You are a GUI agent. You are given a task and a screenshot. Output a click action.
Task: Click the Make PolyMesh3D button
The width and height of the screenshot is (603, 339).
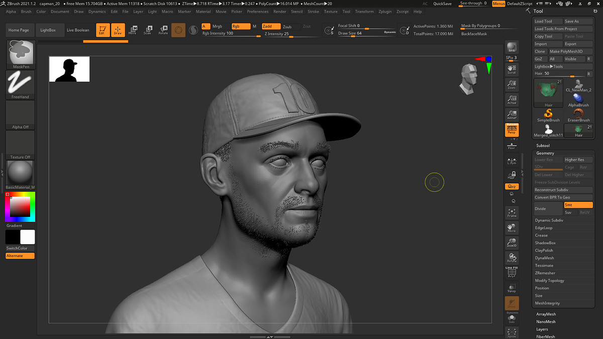pyautogui.click(x=570, y=51)
